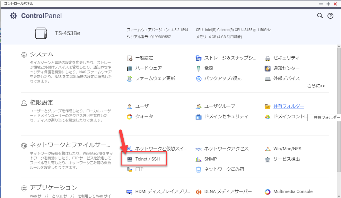Expand さらに>> in システム section

(316, 86)
